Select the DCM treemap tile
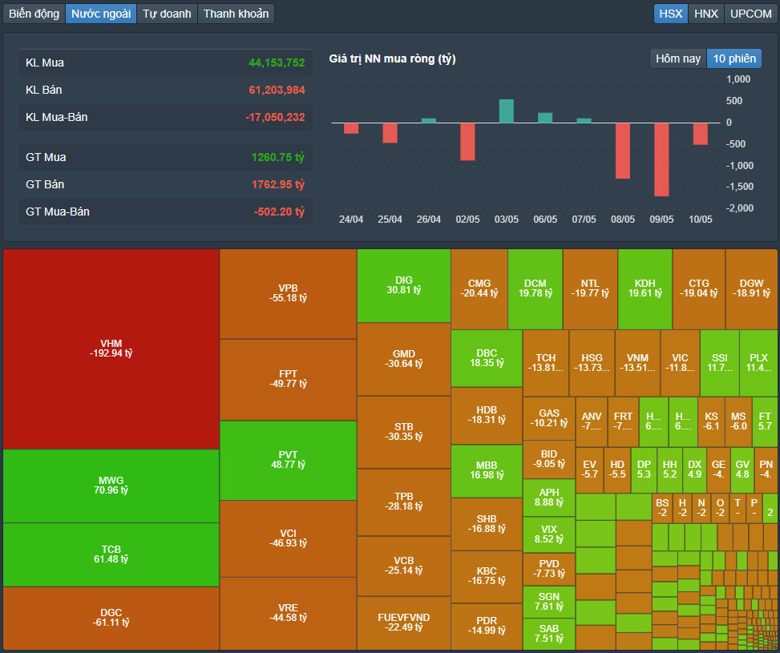 coord(535,289)
